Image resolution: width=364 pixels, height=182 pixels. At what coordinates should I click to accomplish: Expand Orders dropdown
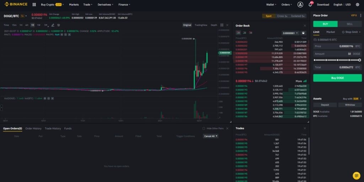point(287,5)
